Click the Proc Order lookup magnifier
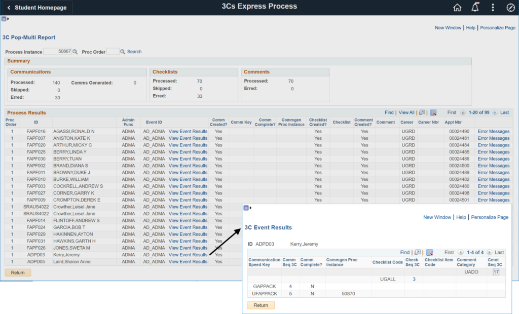519x314 pixels. pyautogui.click(x=122, y=52)
